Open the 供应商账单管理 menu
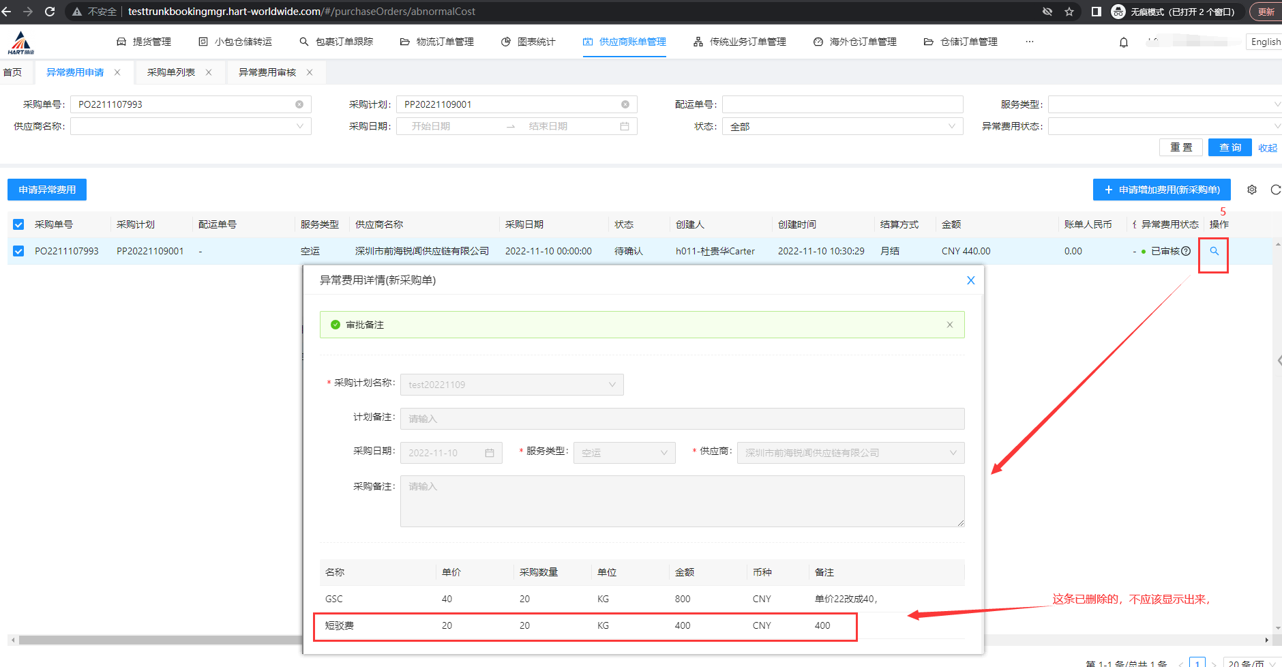Screen dimensions: 1282x667 [625, 42]
